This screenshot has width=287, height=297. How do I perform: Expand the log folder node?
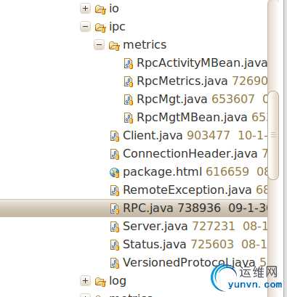click(85, 281)
